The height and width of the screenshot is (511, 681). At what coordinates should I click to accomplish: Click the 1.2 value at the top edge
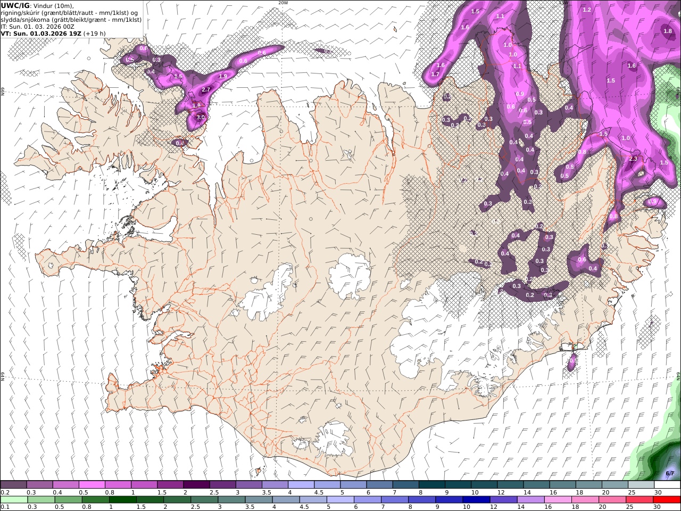point(587,10)
